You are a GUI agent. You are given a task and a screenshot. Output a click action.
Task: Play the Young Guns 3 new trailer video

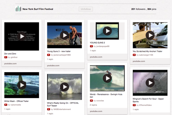click(x=64, y=35)
